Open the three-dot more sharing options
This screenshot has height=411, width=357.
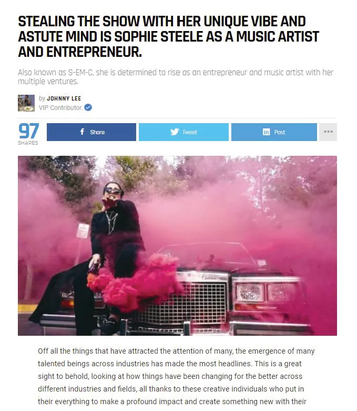[x=328, y=132]
